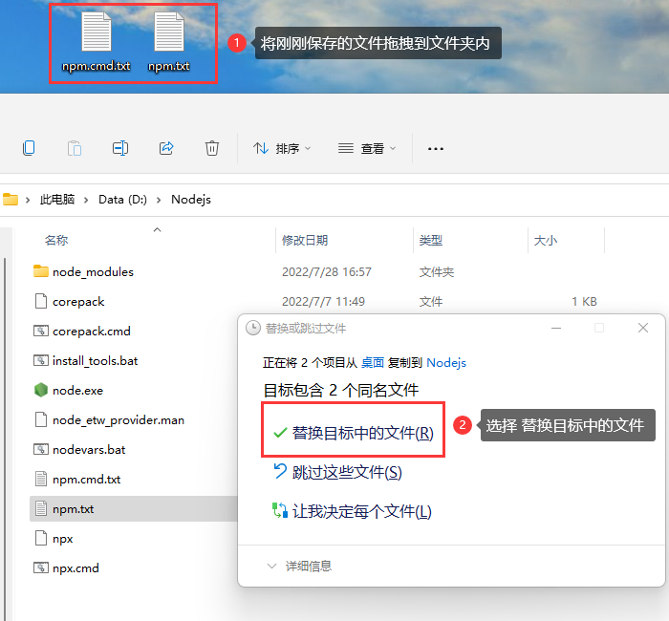Screen dimensions: 669x621
Task: Click 2022/7/7 11:49 date cell
Action: click(x=323, y=302)
